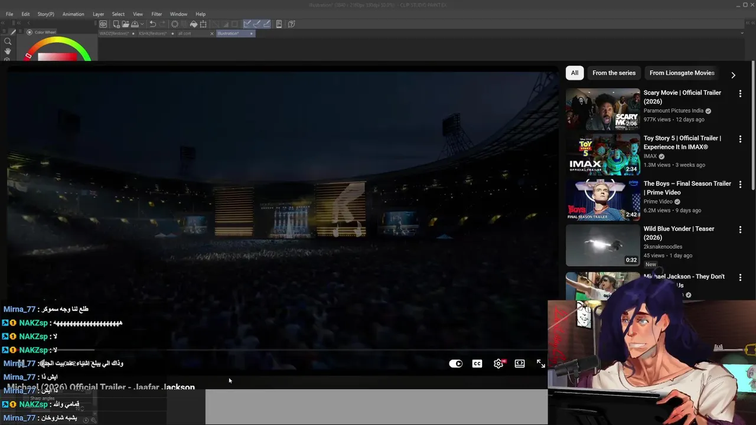Screen dimensions: 756x425
Task: Open the Help menu
Action: (201, 14)
